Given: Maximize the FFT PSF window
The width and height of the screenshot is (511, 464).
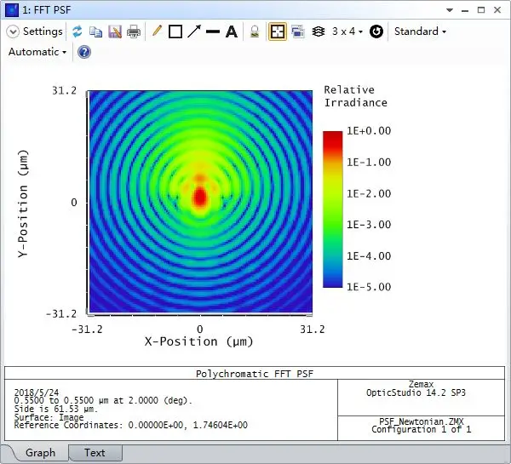Looking at the screenshot, I should point(481,10).
